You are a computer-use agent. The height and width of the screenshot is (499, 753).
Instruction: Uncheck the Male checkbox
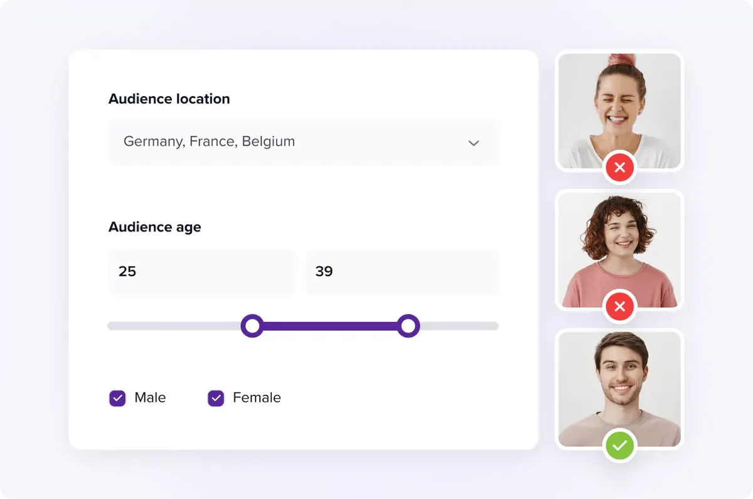coord(117,398)
